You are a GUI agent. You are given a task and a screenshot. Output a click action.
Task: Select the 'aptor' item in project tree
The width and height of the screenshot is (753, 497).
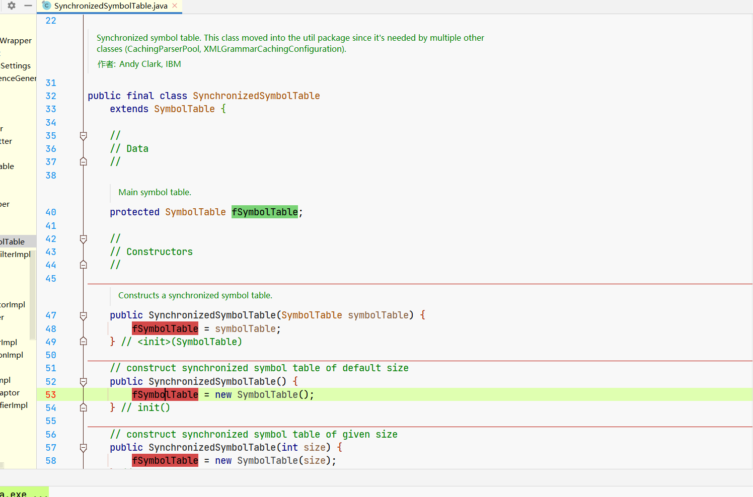10,393
